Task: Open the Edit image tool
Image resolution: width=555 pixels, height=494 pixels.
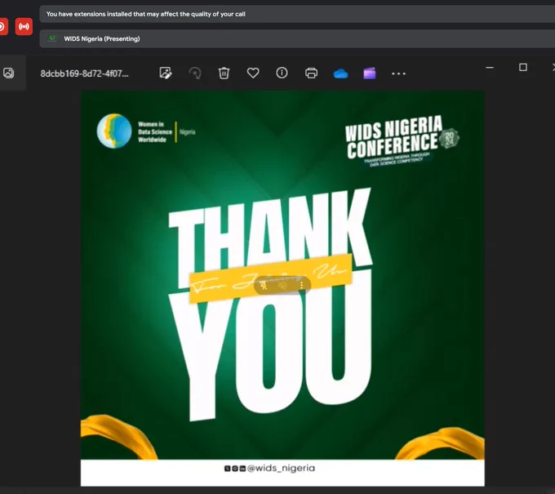Action: (166, 73)
